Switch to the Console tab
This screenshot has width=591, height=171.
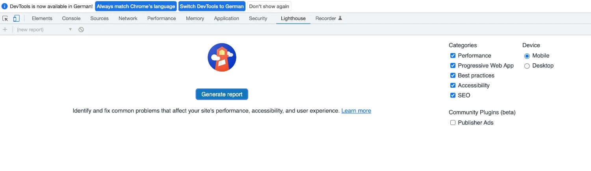pos(71,18)
